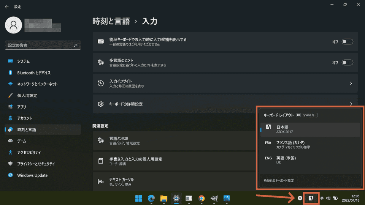Expand キーボードの詳細設定 chevron
365x205 pixels.
[x=351, y=104]
